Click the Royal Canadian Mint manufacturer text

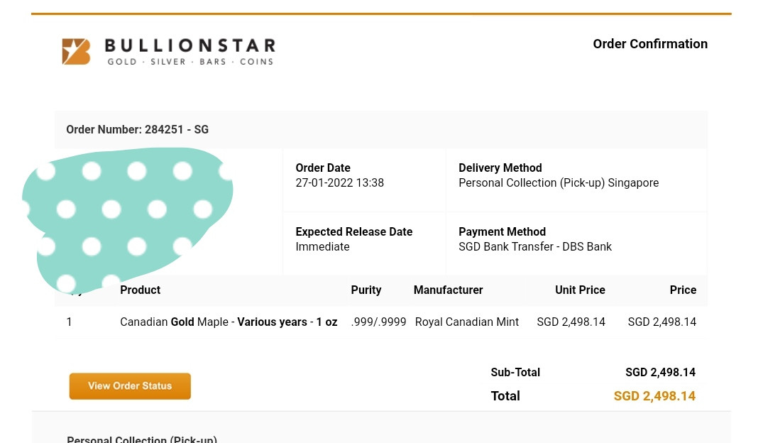coord(466,322)
